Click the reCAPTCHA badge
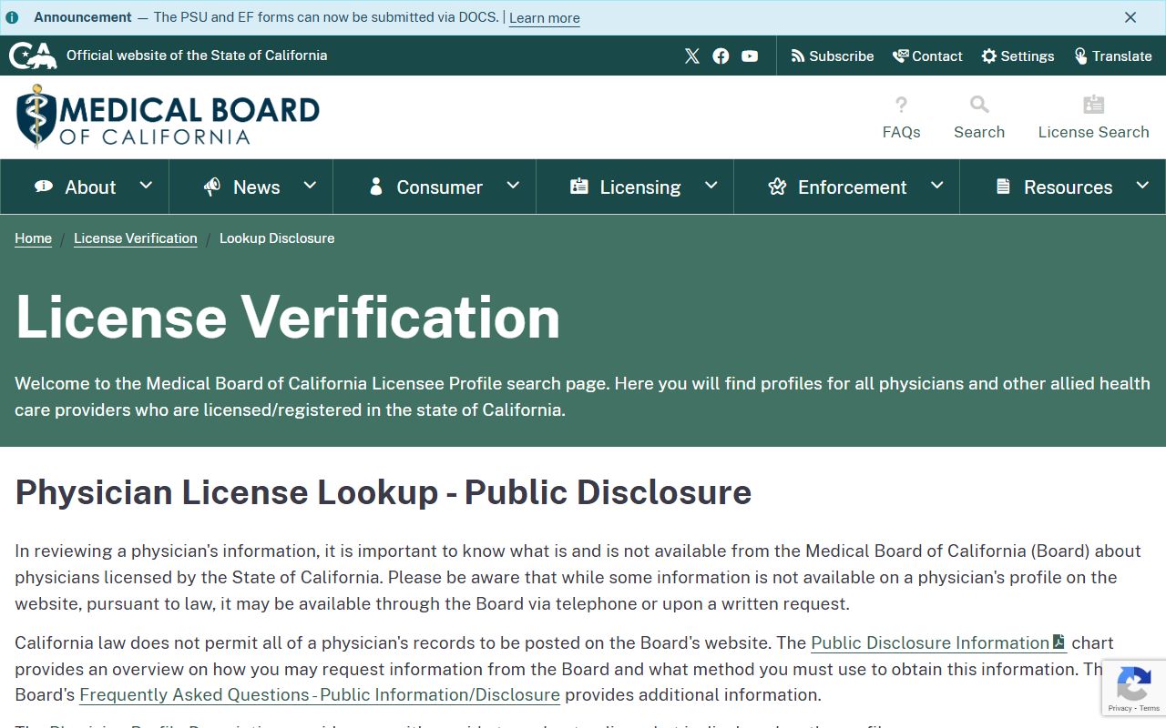The height and width of the screenshot is (728, 1166). [x=1134, y=688]
